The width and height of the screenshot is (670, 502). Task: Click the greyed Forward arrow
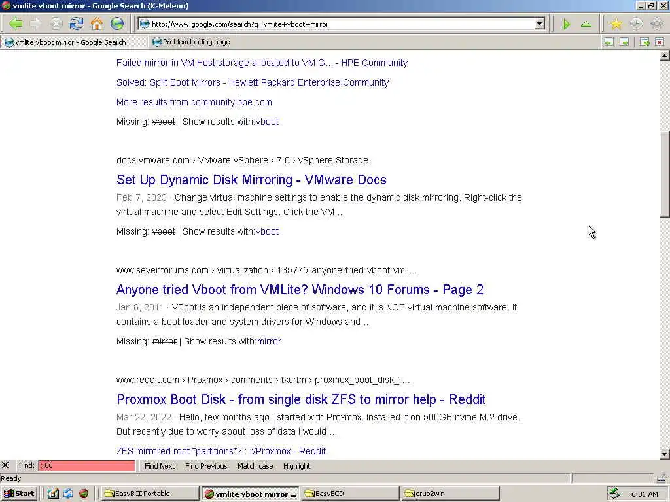(x=35, y=24)
